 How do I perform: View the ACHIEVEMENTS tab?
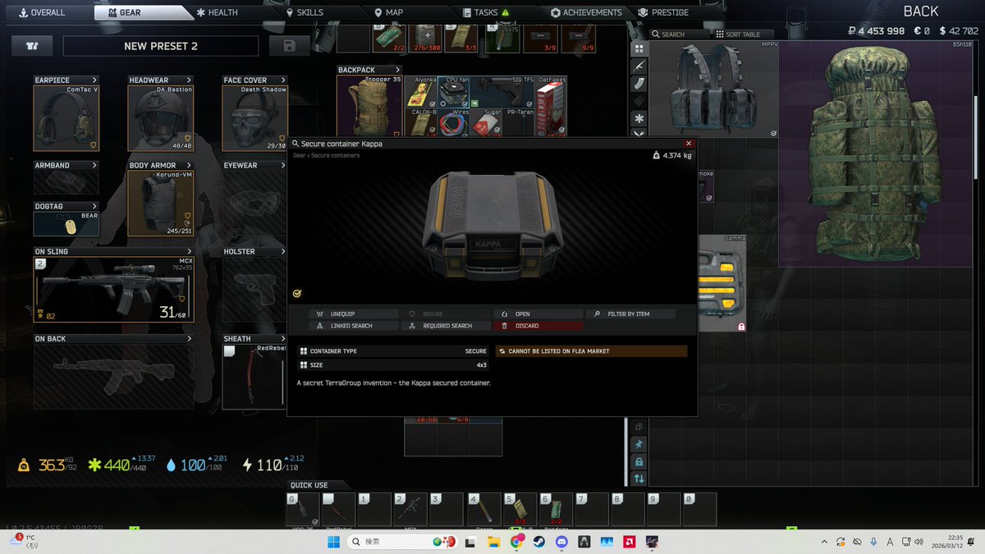(586, 12)
